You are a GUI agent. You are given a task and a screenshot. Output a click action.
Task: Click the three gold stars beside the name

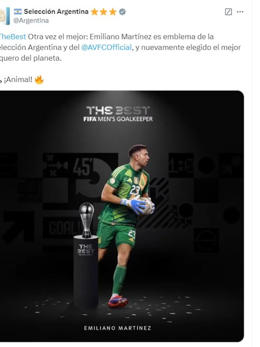104,12
